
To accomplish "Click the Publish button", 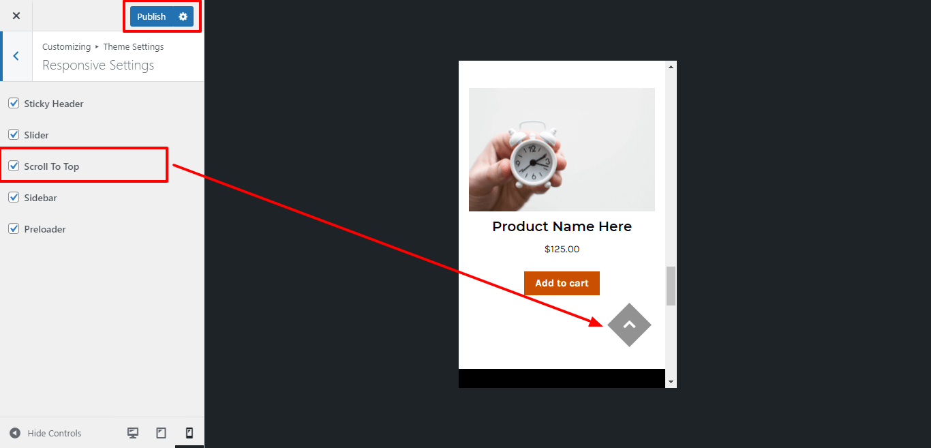I will coord(151,16).
